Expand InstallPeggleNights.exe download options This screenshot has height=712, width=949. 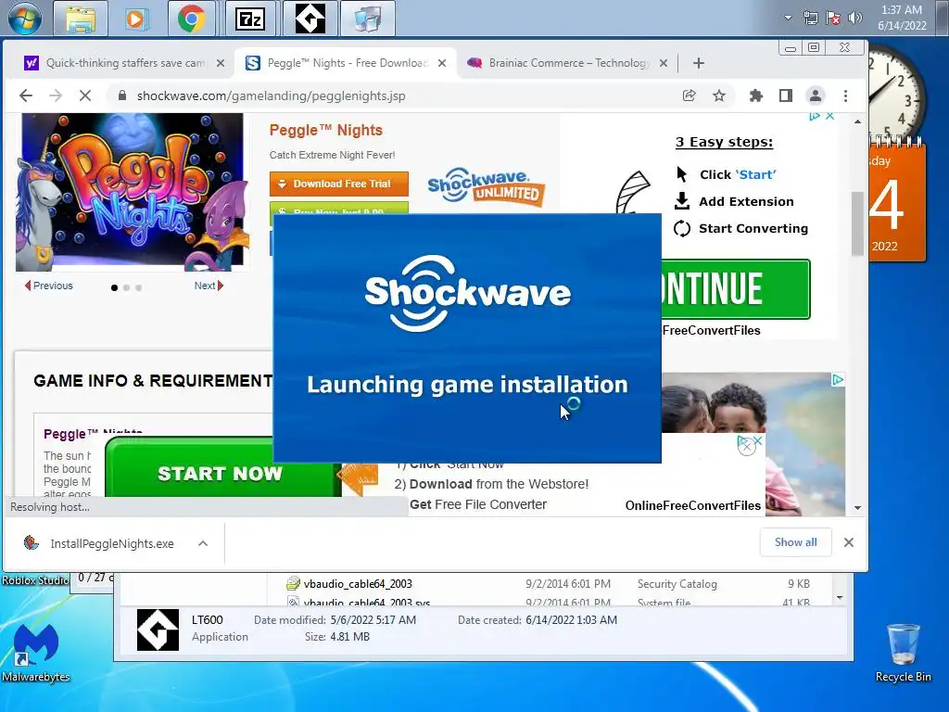pos(203,543)
